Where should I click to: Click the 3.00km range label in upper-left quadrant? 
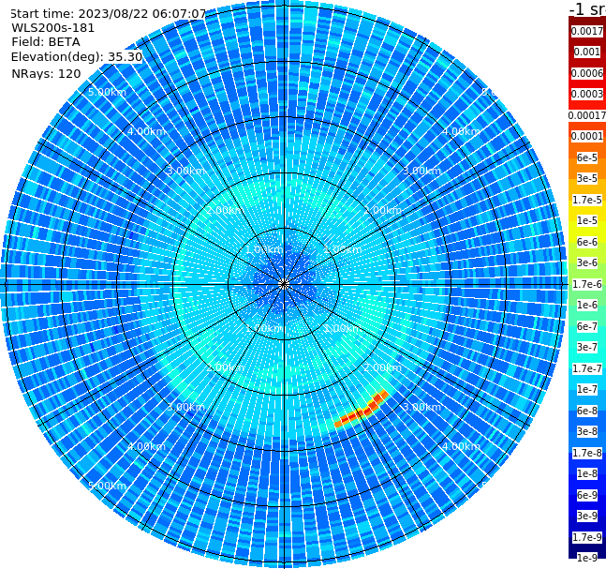(185, 171)
